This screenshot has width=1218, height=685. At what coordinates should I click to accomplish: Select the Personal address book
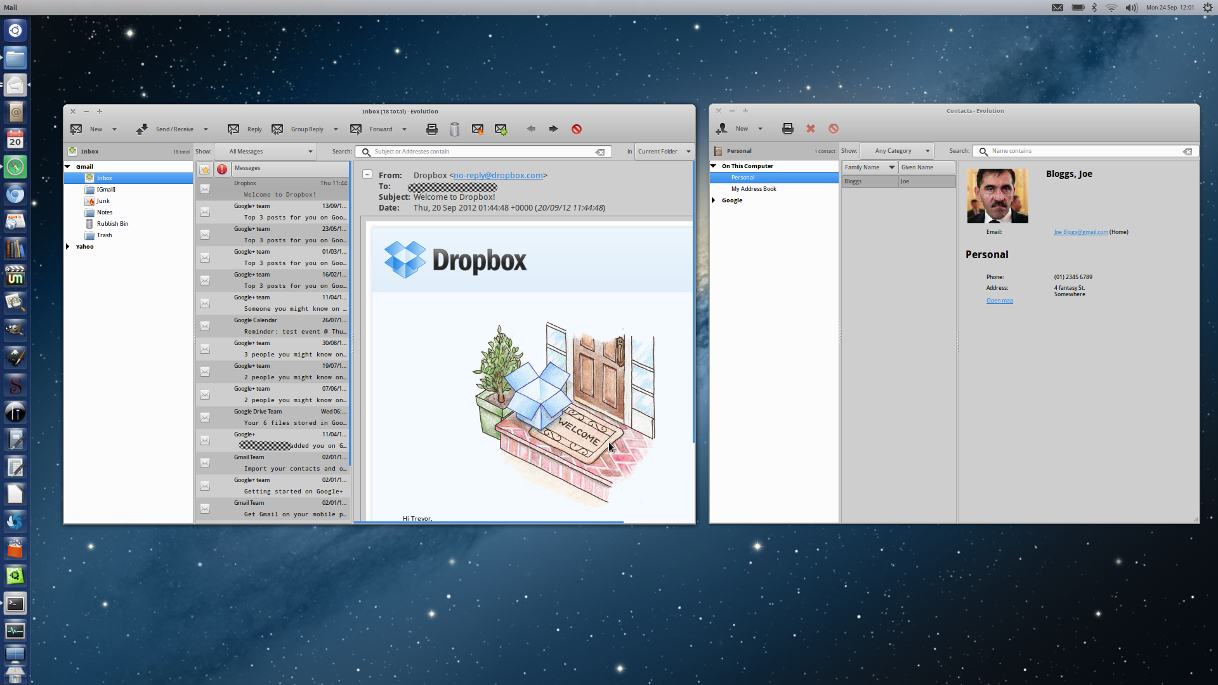(775, 178)
